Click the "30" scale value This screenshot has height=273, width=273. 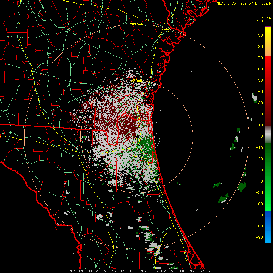[261, 103]
